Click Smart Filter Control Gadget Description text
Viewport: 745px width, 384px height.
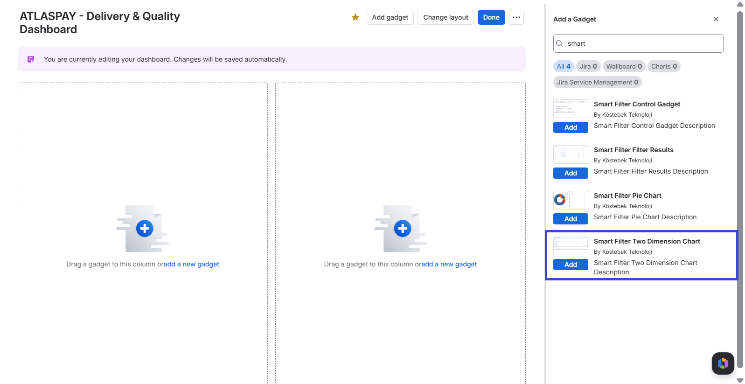(x=654, y=126)
